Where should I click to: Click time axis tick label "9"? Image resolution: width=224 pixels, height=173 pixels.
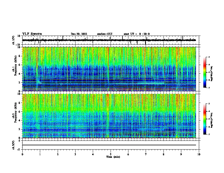[181, 154]
